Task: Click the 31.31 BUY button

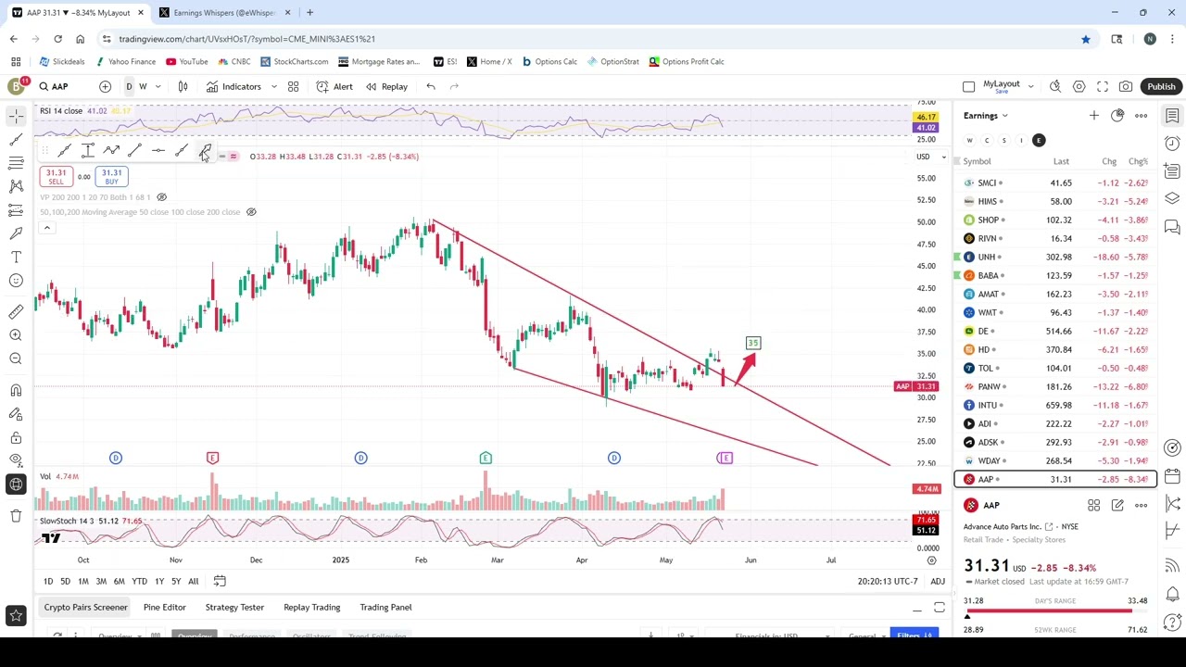Action: 111,176
